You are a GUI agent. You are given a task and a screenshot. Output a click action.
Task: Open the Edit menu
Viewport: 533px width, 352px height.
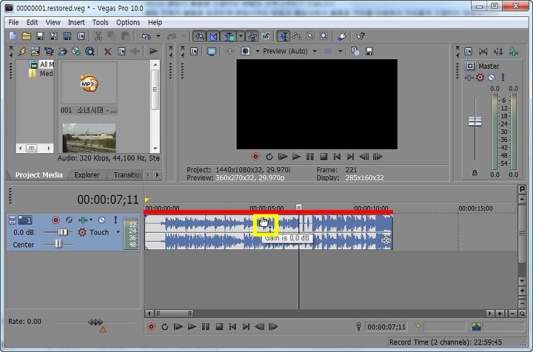32,22
